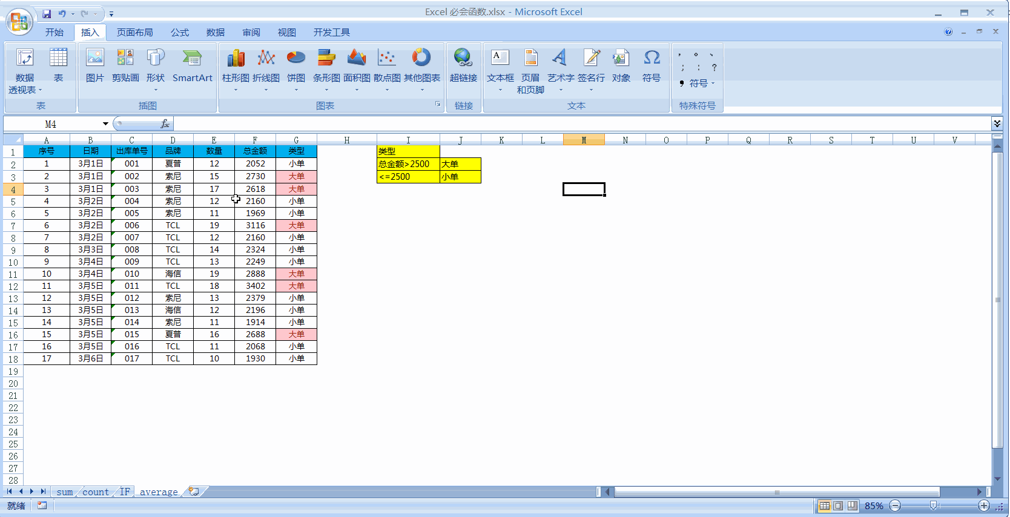Insert a PivotTable (数据透视表)

pos(25,71)
